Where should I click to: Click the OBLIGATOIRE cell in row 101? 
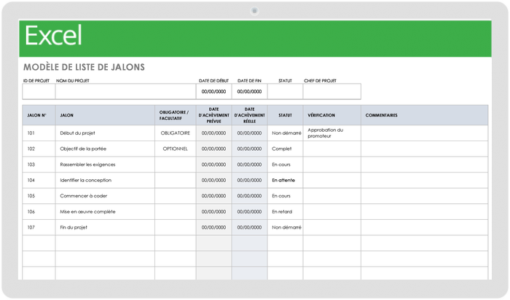(176, 133)
